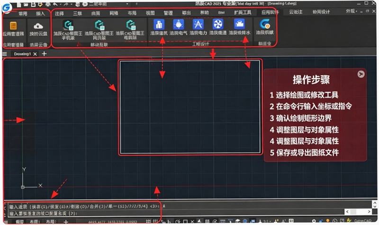Launch 浩辰CAD看图王 网页版
This screenshot has width=379, height=225.
pos(99,30)
